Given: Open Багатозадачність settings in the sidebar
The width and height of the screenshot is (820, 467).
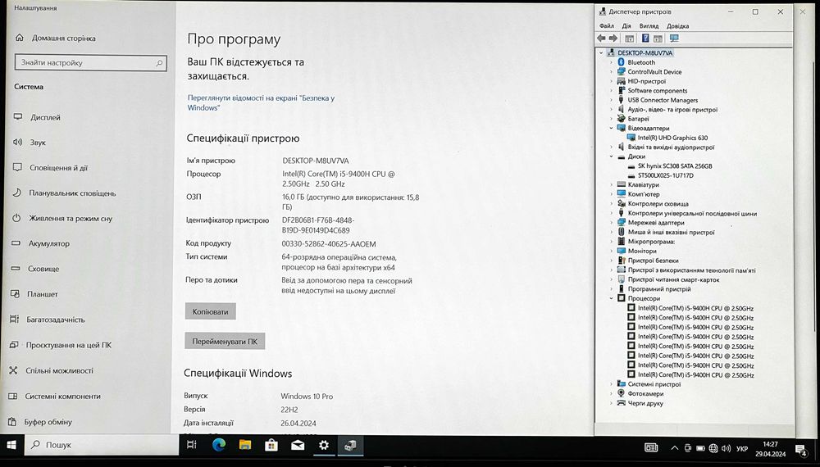Looking at the screenshot, I should (x=56, y=320).
